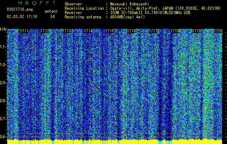Click the Observer field label
Image resolution: width=227 pixels, height=144 pixels.
click(x=73, y=4)
